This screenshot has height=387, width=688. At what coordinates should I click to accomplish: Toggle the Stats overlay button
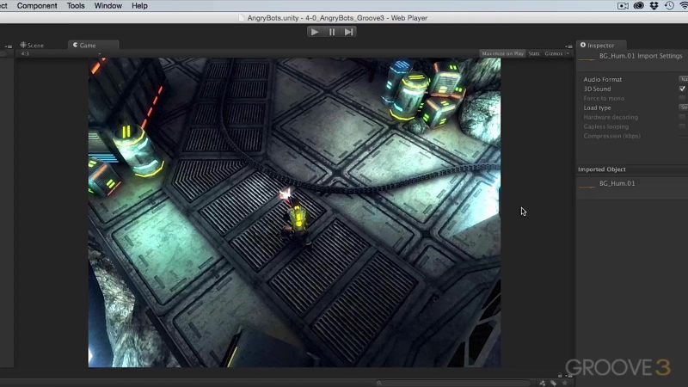tap(533, 53)
